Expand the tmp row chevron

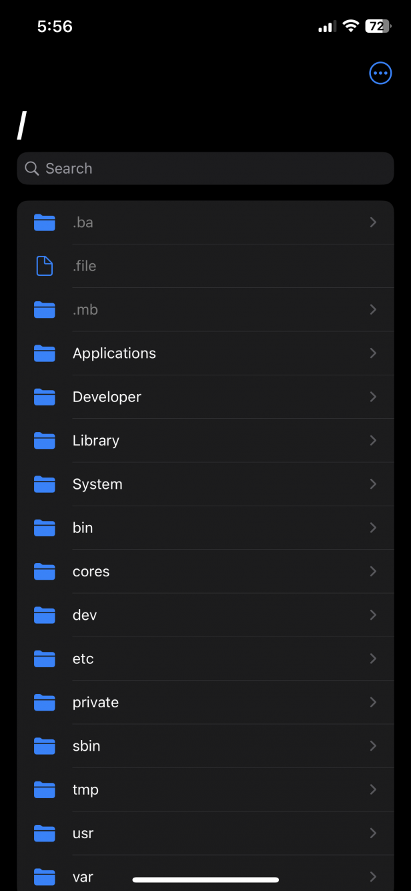(373, 789)
